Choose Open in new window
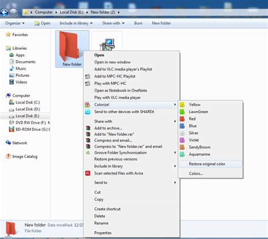The width and height of the screenshot is (268, 239). 113,62
